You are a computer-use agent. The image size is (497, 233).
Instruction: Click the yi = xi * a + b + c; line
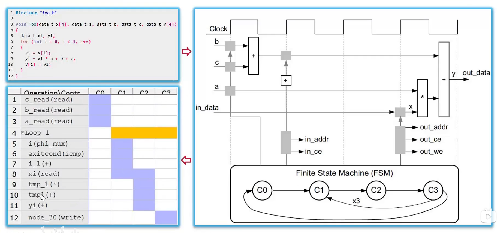(x=50, y=59)
